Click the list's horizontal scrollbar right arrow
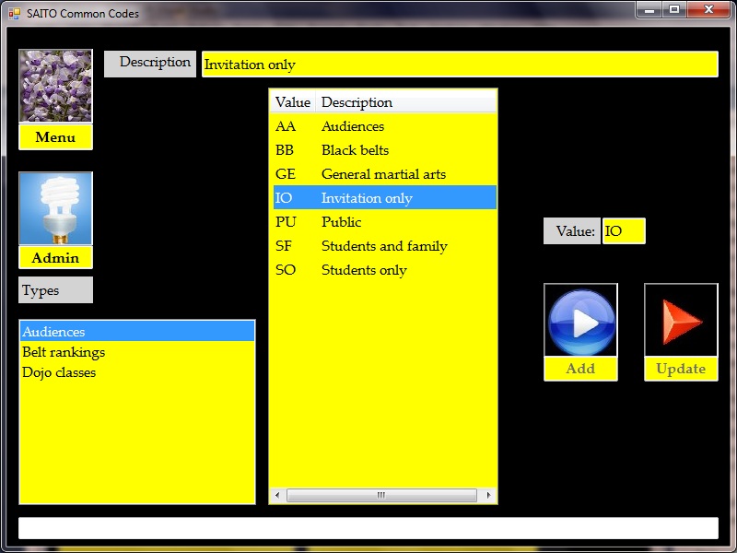Screen dimensions: 737x553 pos(489,496)
